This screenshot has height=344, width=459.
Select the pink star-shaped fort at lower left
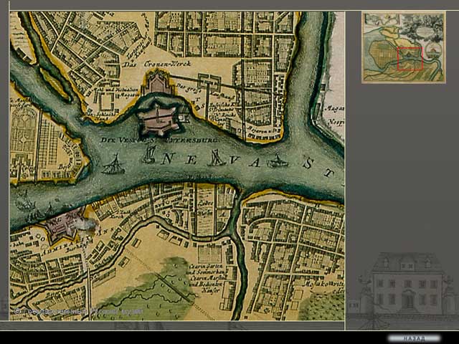point(62,225)
